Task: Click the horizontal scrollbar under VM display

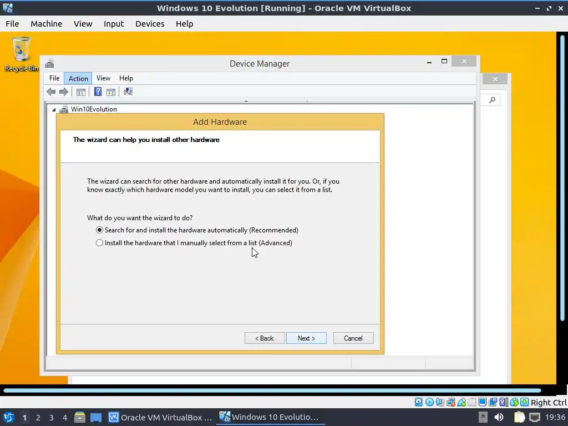Action: [272, 390]
